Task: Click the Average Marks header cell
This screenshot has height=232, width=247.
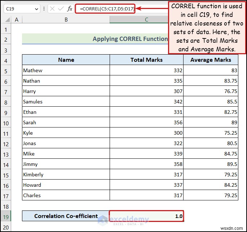Action: tap(211, 60)
